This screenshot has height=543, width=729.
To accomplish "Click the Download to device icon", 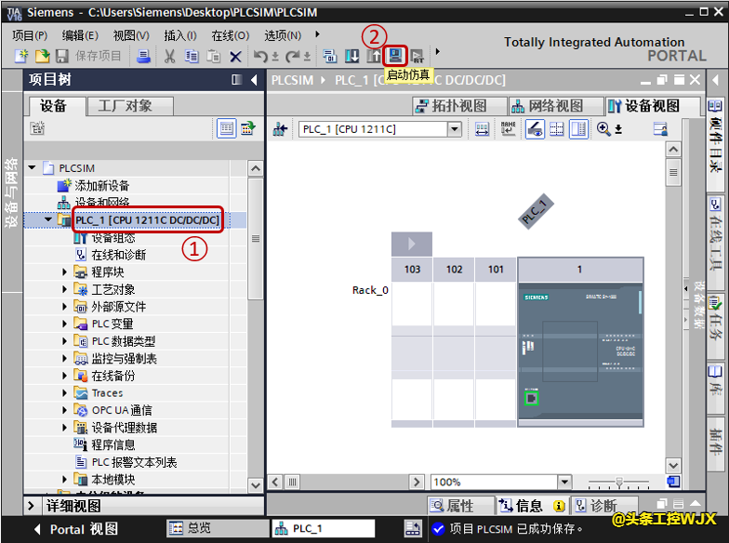I will tap(352, 56).
